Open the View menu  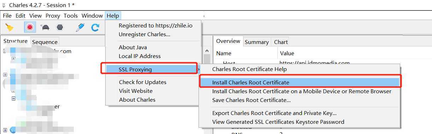[x=35, y=15]
